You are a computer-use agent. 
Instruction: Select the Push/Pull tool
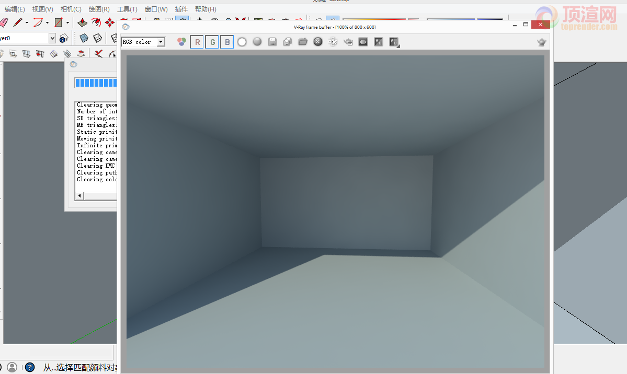pyautogui.click(x=83, y=22)
